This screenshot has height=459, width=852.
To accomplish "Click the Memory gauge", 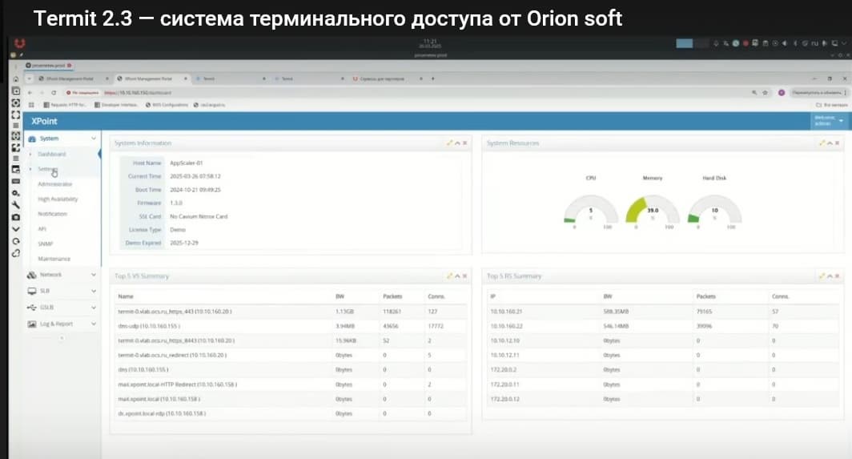I will [x=653, y=209].
